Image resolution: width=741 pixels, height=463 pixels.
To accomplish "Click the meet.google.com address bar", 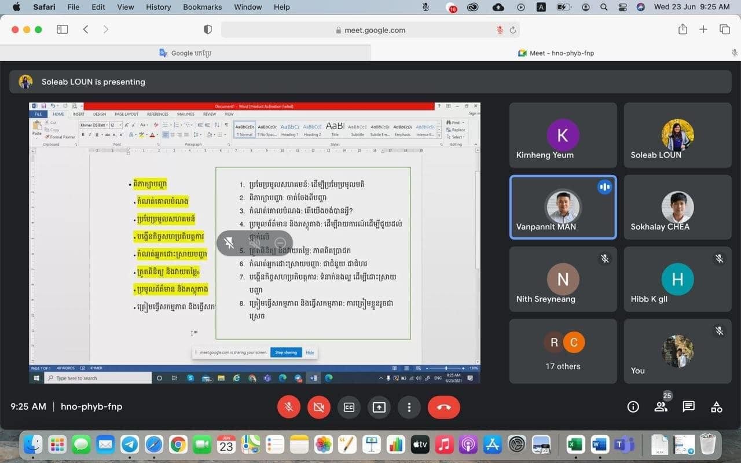I will [370, 30].
